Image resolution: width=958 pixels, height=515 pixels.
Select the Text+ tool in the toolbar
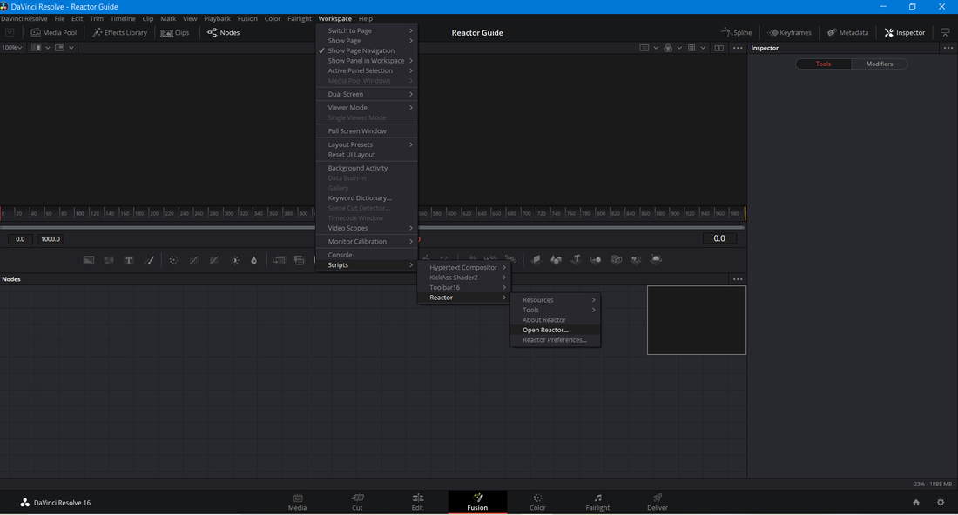pyautogui.click(x=129, y=260)
